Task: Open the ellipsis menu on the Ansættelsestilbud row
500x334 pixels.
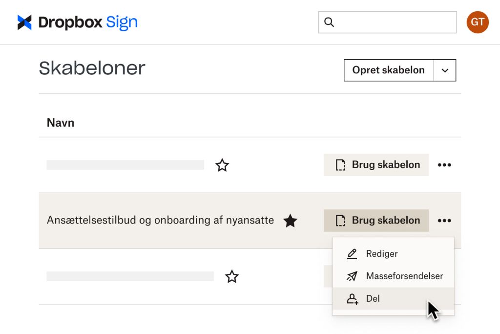Action: point(444,221)
